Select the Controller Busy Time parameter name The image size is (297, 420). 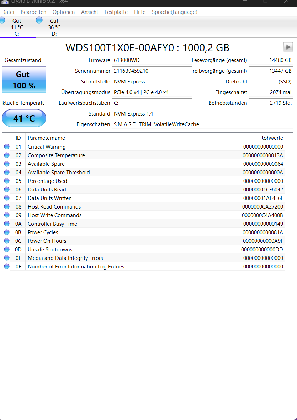coord(52,224)
